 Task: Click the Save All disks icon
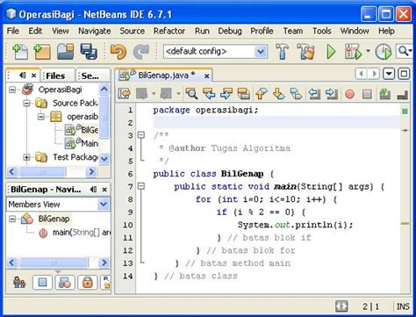pyautogui.click(x=89, y=52)
